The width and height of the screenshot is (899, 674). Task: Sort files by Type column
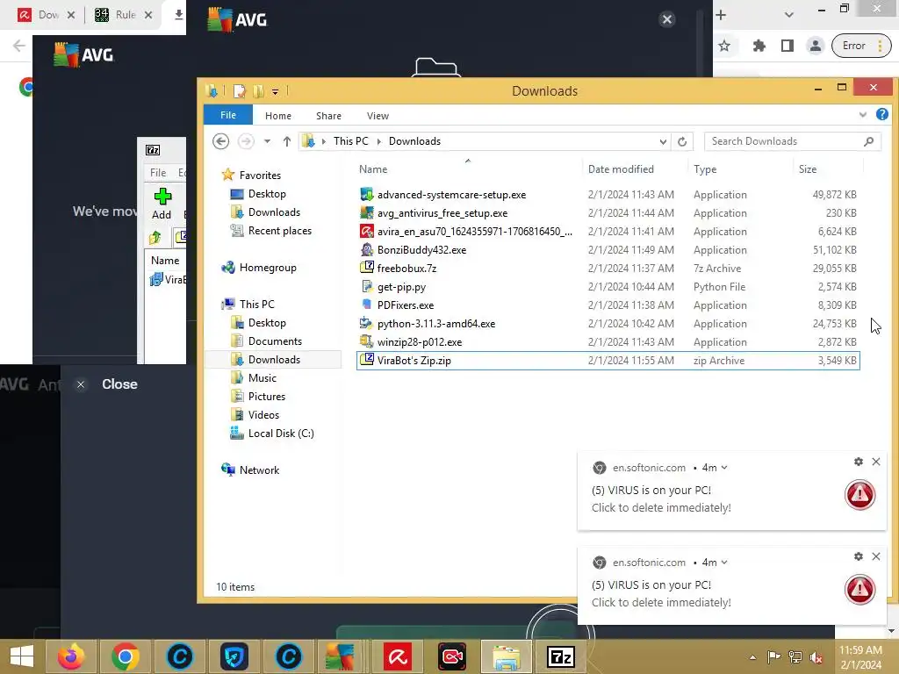click(x=705, y=169)
